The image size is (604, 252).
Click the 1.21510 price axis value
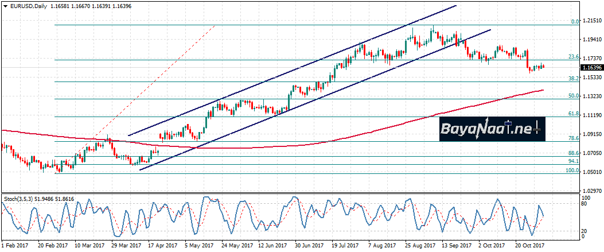[x=591, y=21]
